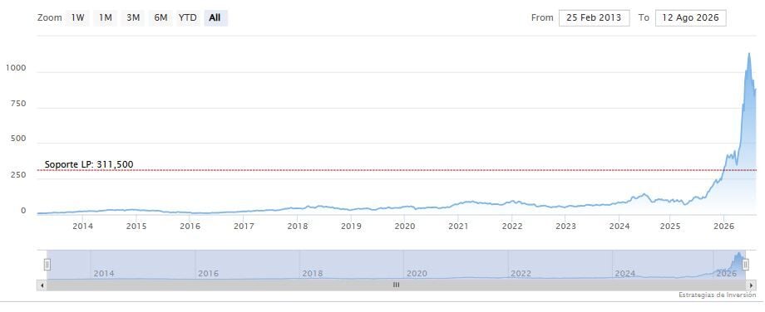
Task: Click the scrollbar left arrow
Action: [42, 285]
